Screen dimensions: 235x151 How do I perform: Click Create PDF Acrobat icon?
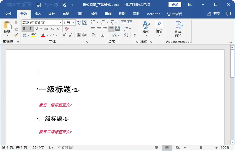[178, 29]
